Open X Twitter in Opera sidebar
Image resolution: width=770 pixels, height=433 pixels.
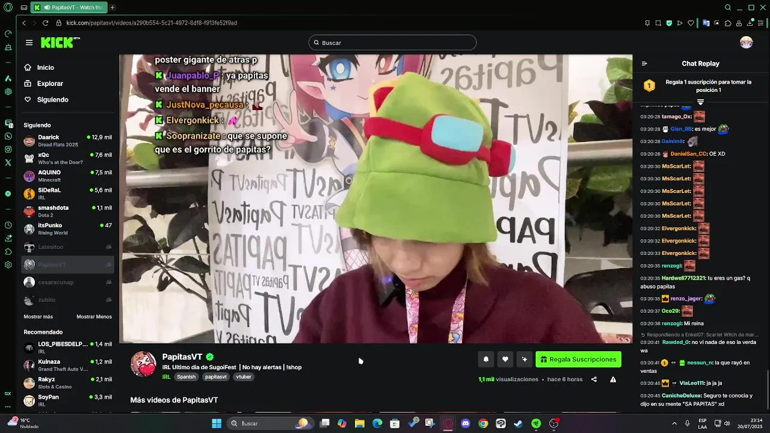tap(8, 162)
